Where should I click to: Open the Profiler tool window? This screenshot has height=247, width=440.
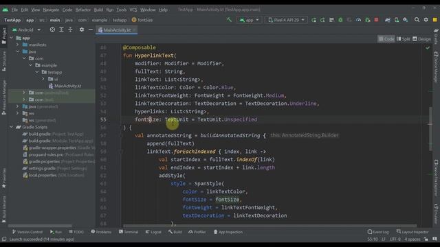[197, 232]
